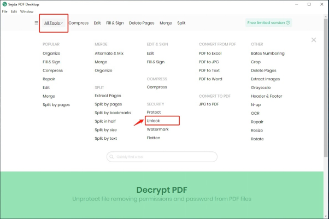This screenshot has height=219, width=329.
Task: Open the PDF to Excel converter
Action: pyautogui.click(x=210, y=54)
